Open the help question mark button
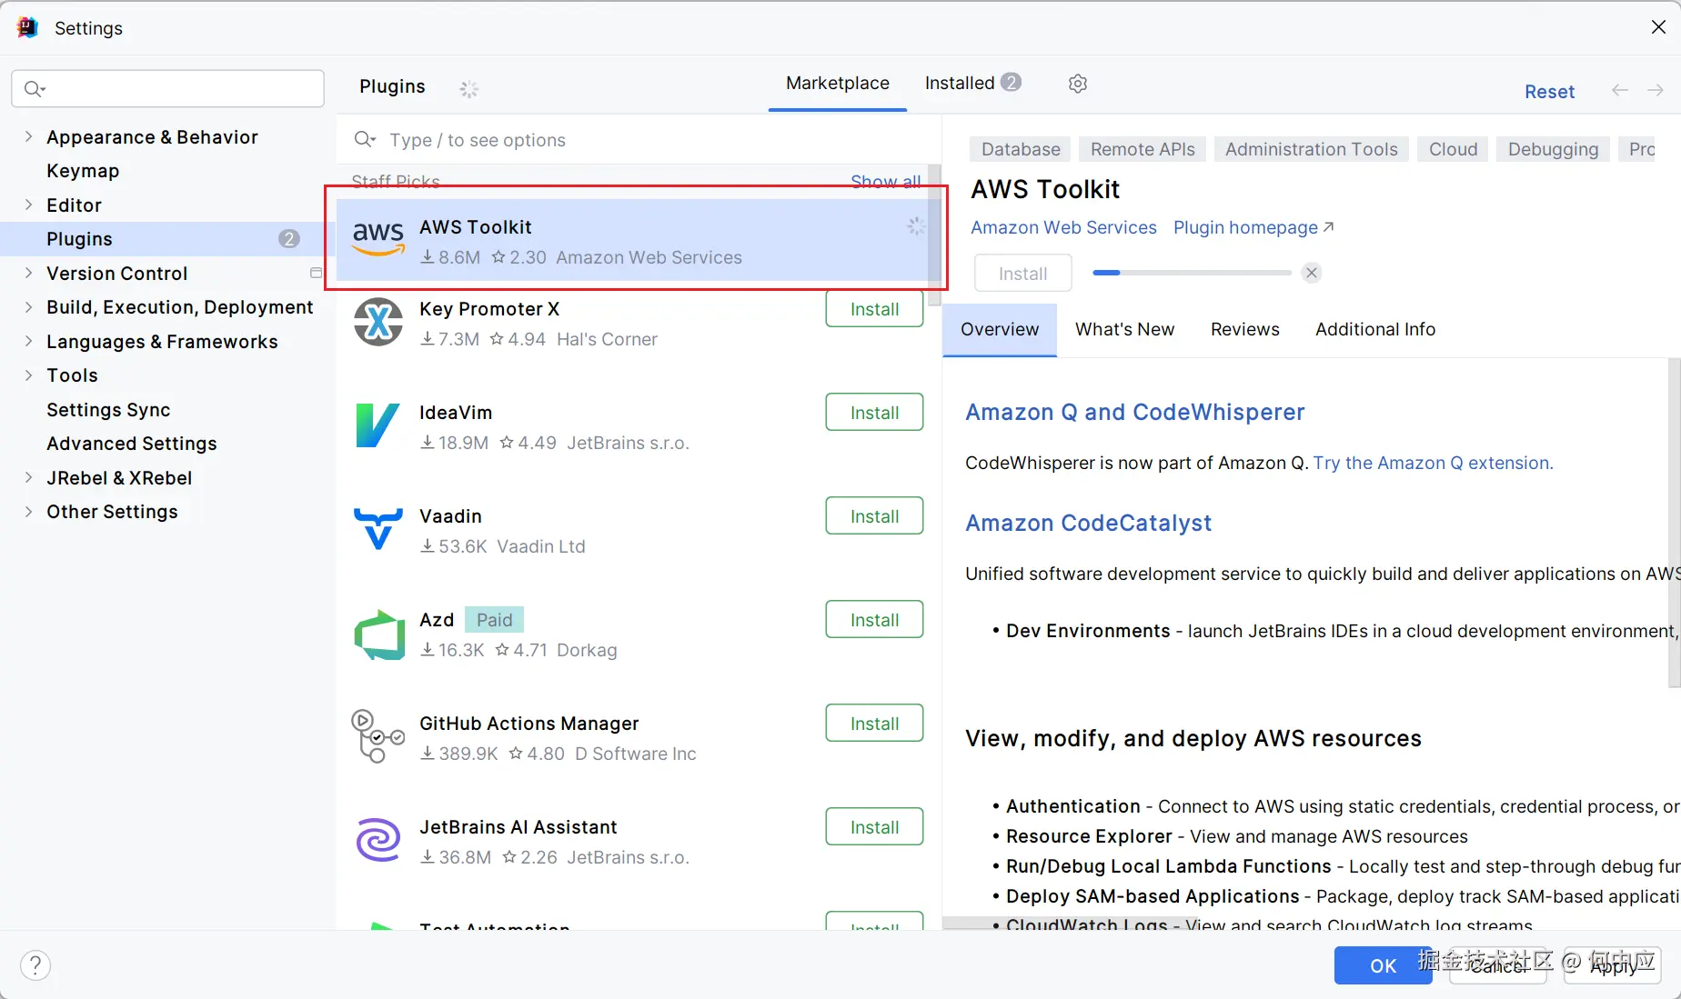Image resolution: width=1681 pixels, height=999 pixels. coord(35,965)
